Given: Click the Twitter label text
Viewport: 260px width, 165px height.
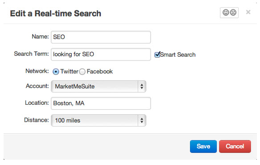Looking at the screenshot, I should point(69,72).
